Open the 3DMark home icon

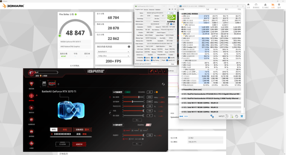pos(248,5)
